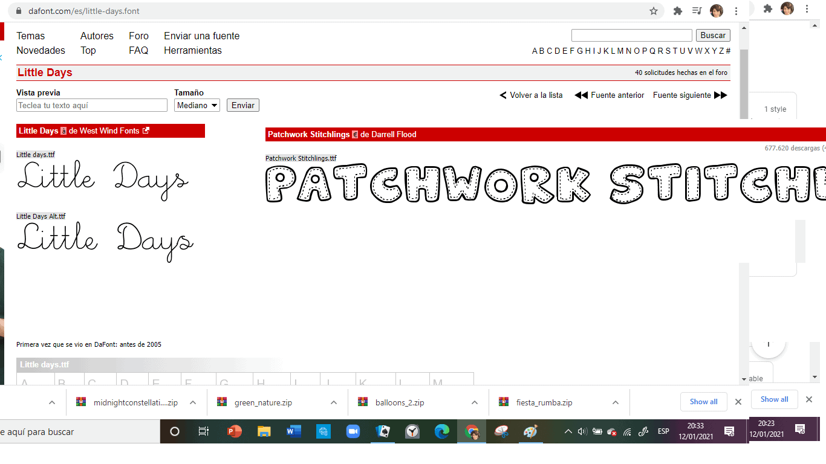Open the cloud sync icon with red X
Image resolution: width=826 pixels, height=464 pixels.
pyautogui.click(x=612, y=431)
